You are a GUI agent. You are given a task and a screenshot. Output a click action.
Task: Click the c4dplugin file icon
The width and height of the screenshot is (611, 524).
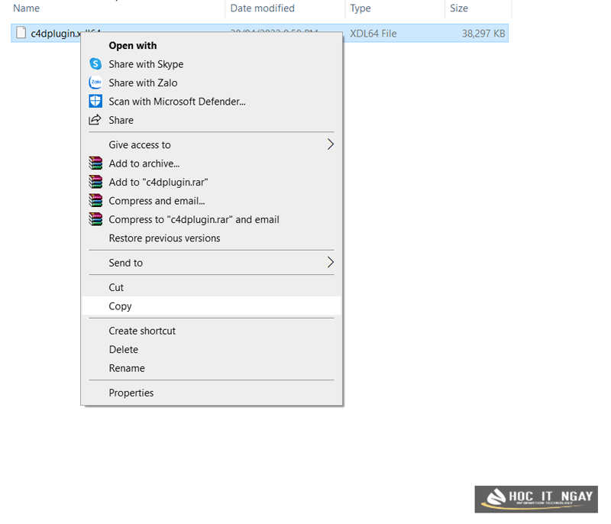pos(21,33)
